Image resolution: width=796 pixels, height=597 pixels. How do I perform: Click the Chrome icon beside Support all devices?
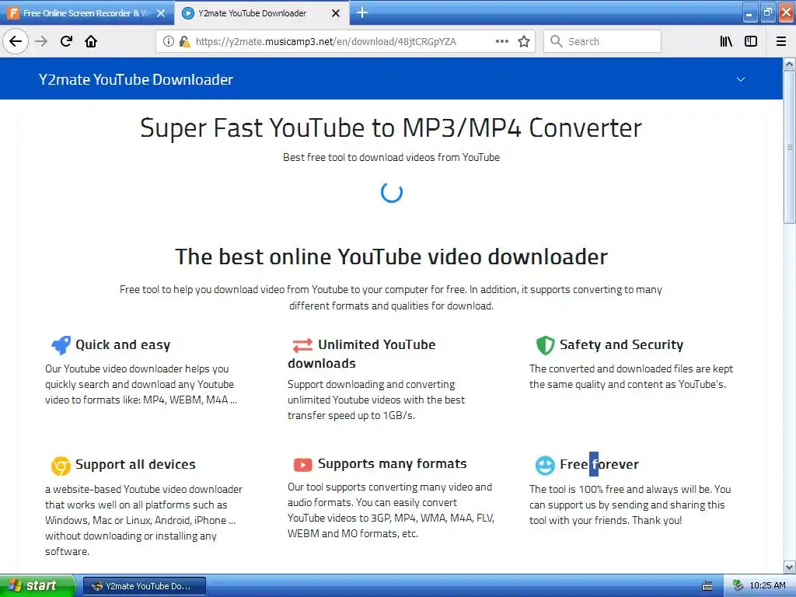coord(61,465)
